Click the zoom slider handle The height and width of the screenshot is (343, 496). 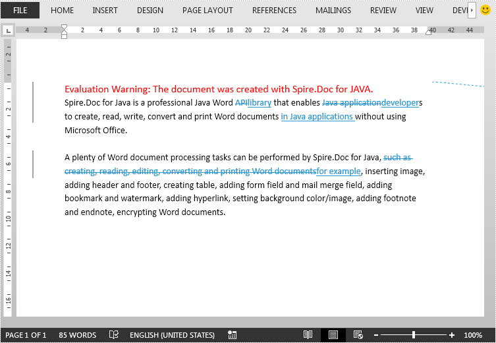tap(414, 335)
